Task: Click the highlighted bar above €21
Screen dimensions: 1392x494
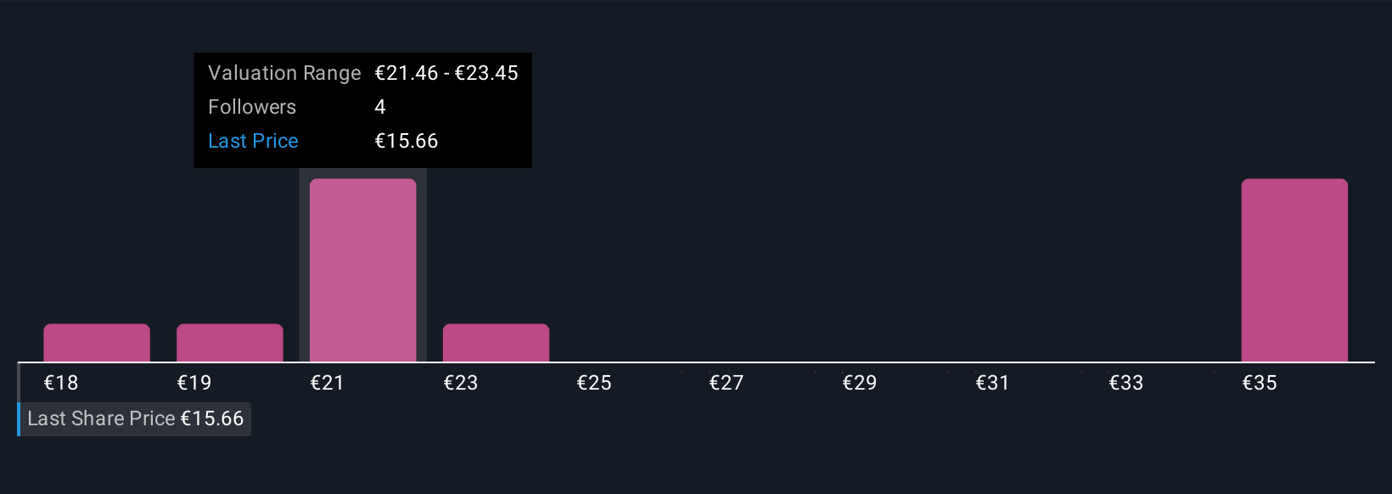Action: click(362, 270)
